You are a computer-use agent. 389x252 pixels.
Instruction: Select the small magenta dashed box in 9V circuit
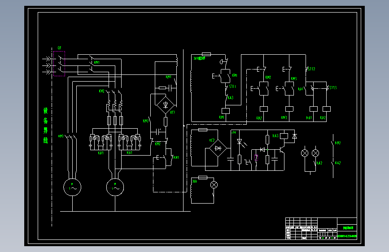coord(256,157)
